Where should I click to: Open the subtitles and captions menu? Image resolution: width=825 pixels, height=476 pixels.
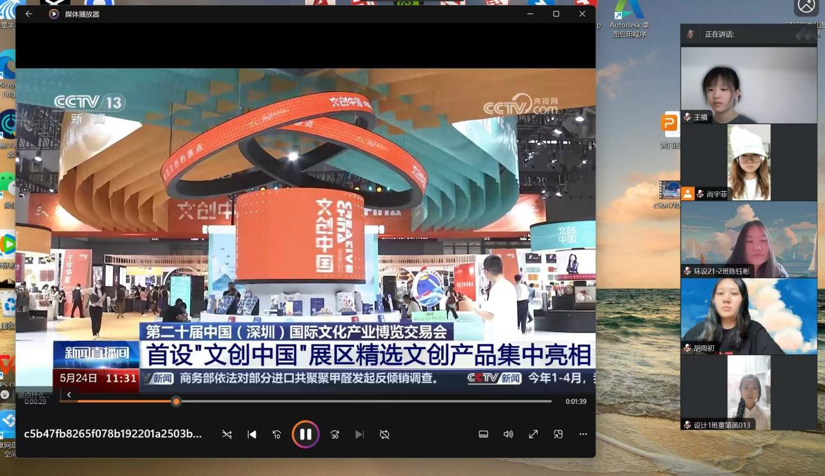point(483,434)
